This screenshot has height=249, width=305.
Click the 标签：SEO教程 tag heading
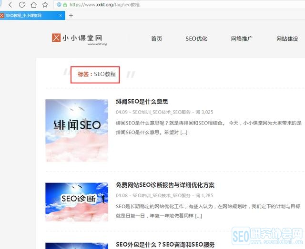pyautogui.click(x=97, y=74)
